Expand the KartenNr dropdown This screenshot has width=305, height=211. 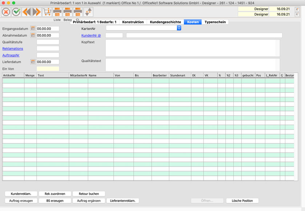click(179, 28)
